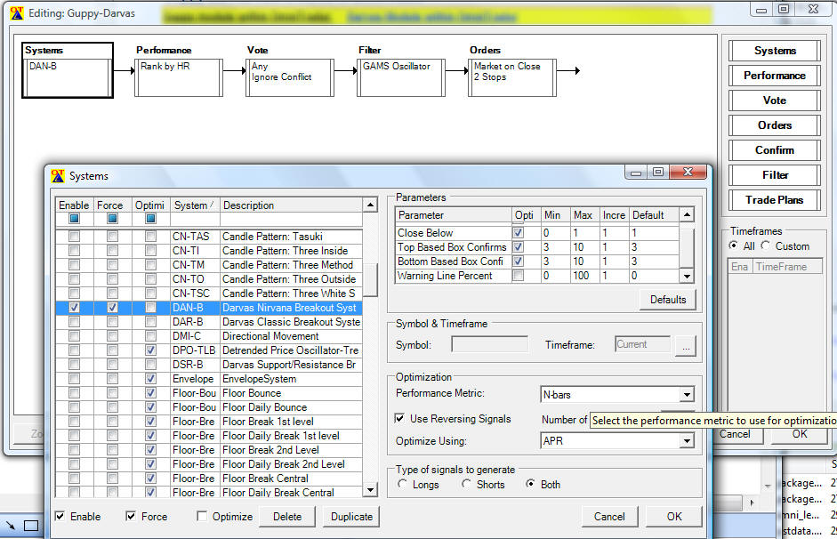
Task: Select Custom timeframes radio button
Action: 766,245
